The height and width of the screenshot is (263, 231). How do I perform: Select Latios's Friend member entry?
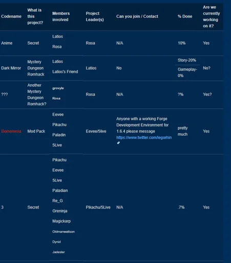65,72
